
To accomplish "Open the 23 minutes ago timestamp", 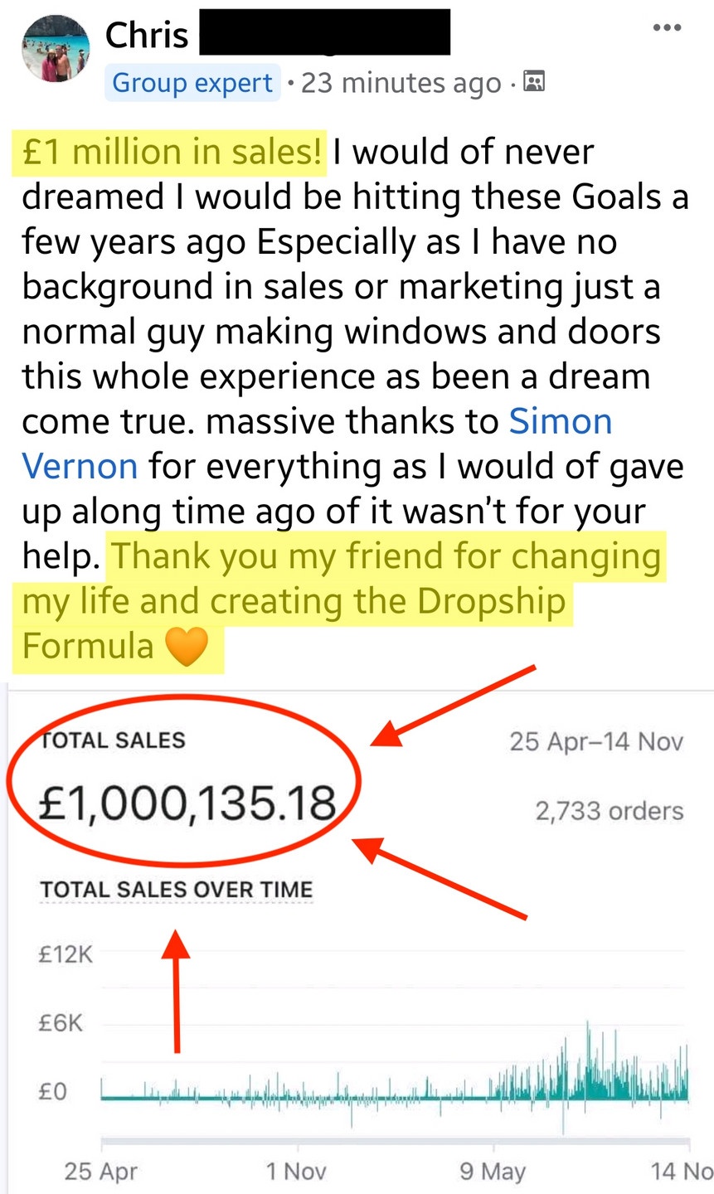I will coord(401,83).
